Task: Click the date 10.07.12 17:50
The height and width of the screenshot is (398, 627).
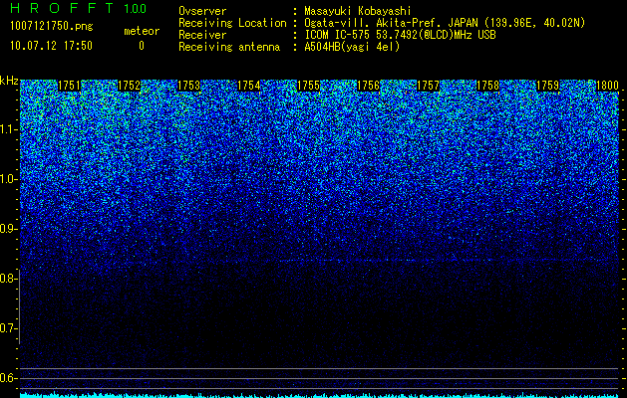Action: pyautogui.click(x=51, y=46)
